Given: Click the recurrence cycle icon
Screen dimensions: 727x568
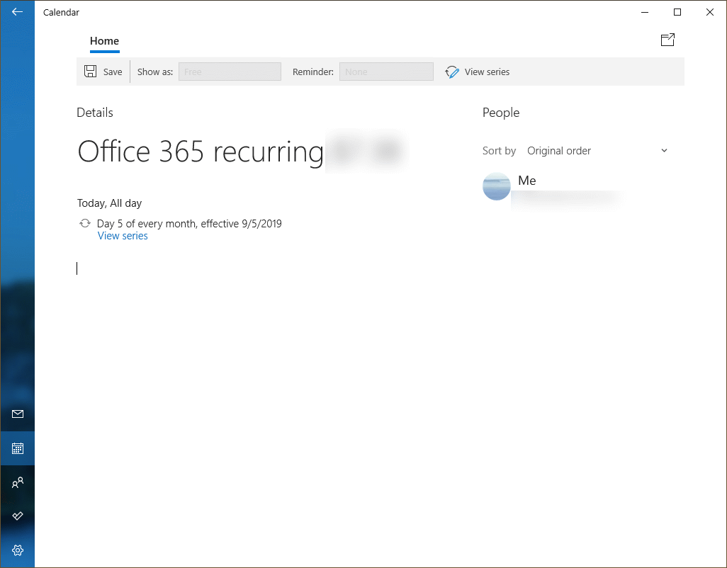Looking at the screenshot, I should 85,224.
